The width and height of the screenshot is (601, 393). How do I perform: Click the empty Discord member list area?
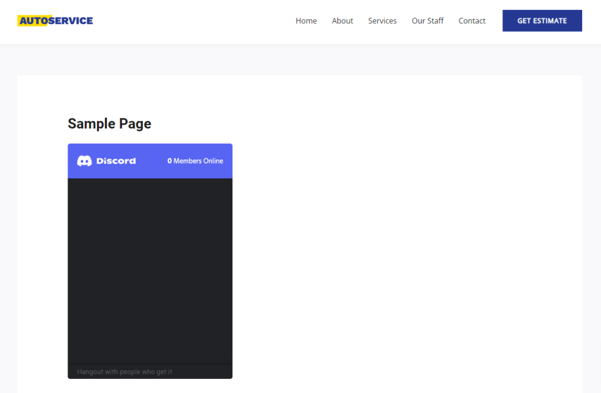click(150, 271)
